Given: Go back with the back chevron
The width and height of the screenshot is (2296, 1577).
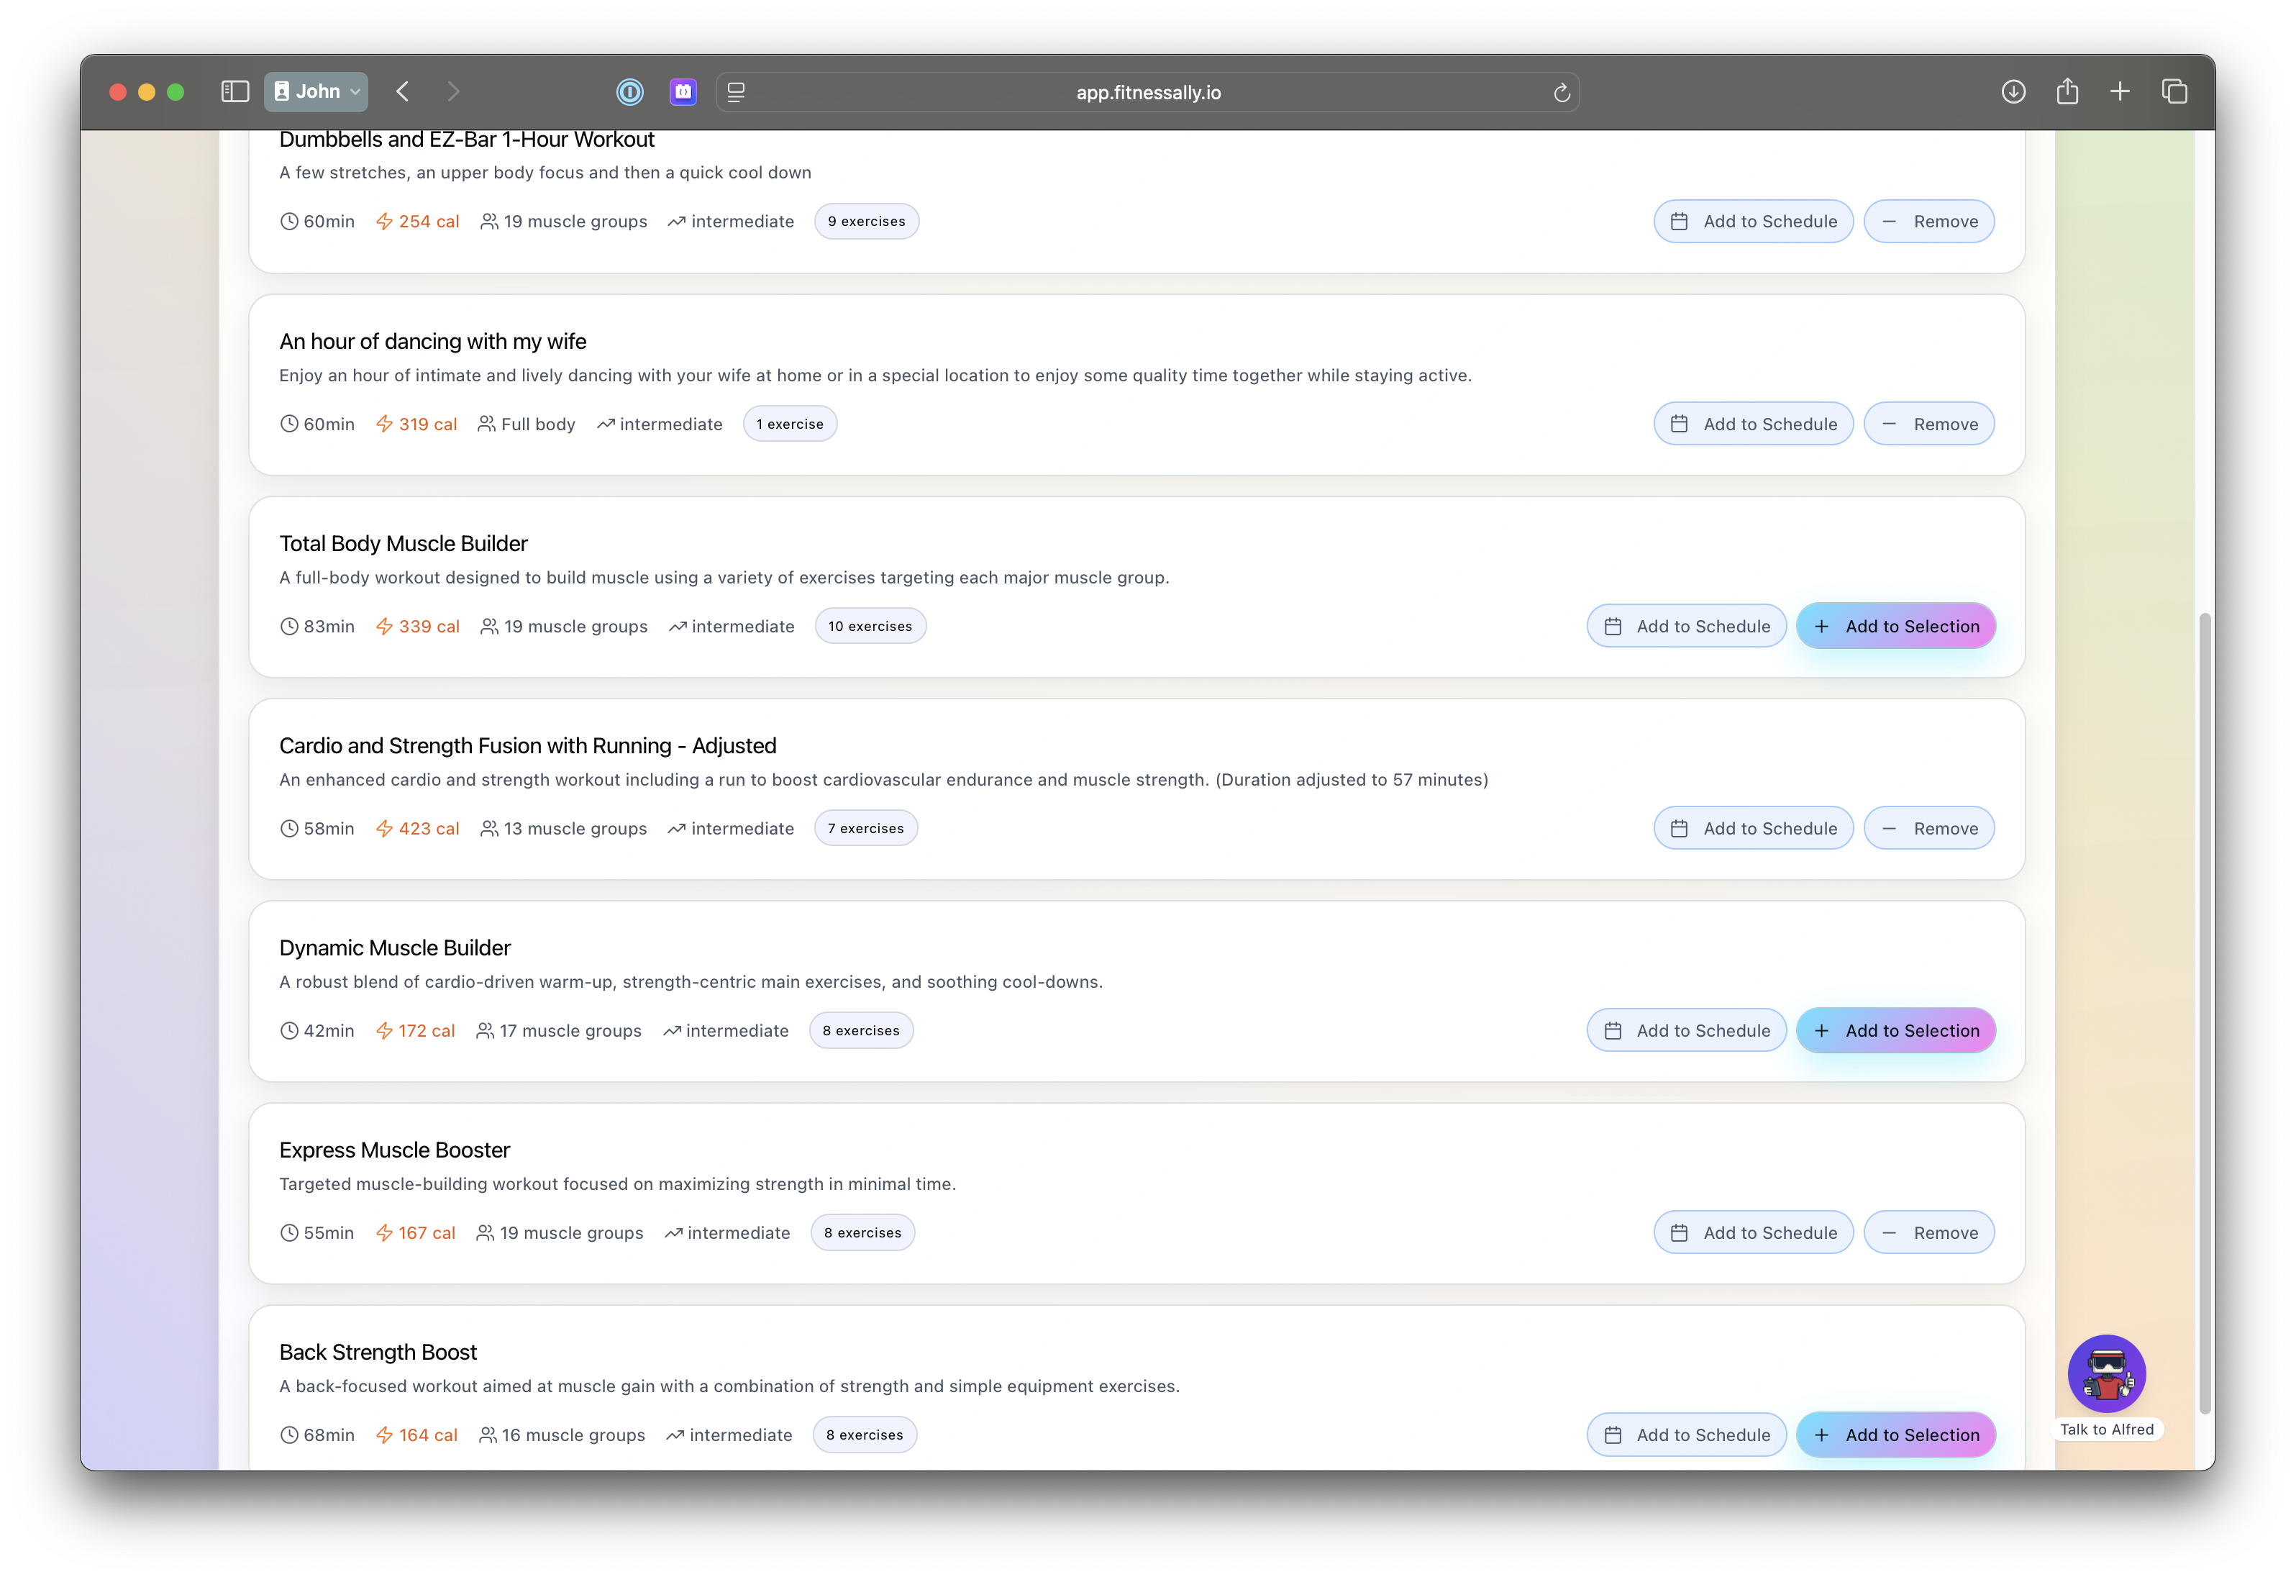Looking at the screenshot, I should 402,92.
